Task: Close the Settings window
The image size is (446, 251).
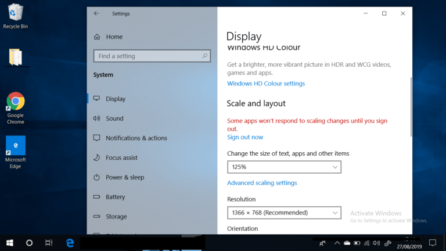Action: (403, 13)
